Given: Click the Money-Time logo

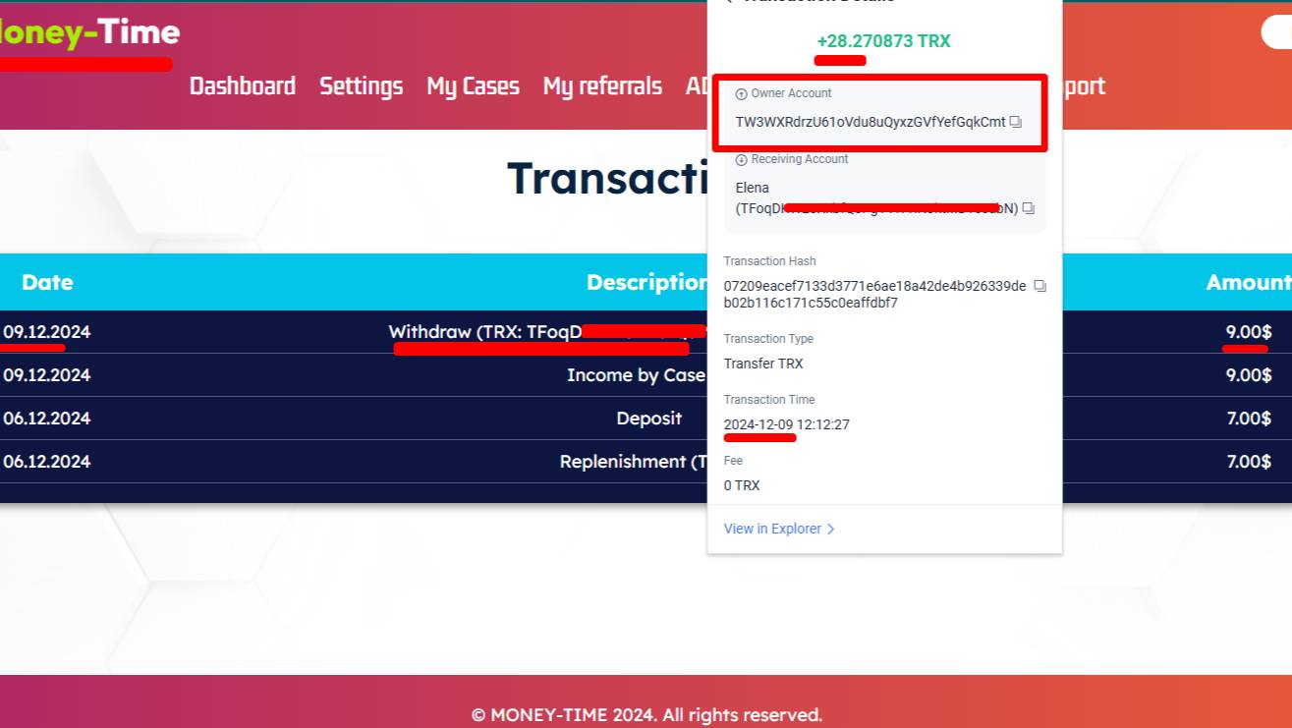Looking at the screenshot, I should (x=89, y=32).
